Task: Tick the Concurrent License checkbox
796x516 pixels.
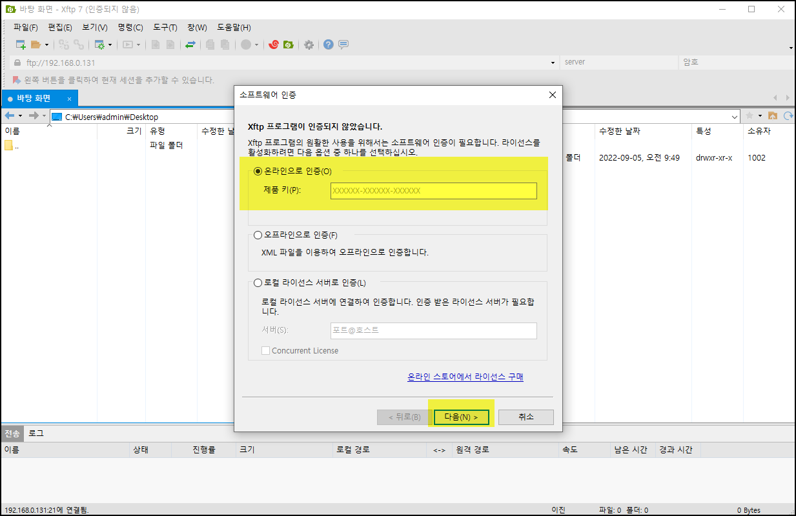Action: tap(265, 351)
